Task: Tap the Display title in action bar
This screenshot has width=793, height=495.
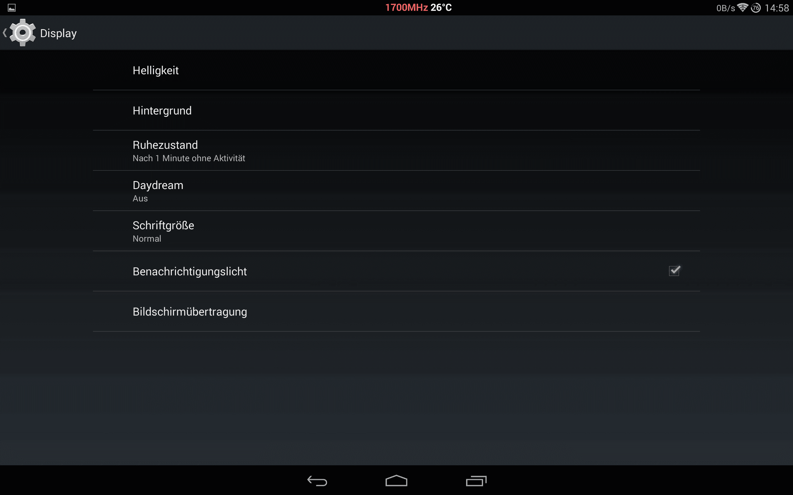Action: pyautogui.click(x=58, y=33)
